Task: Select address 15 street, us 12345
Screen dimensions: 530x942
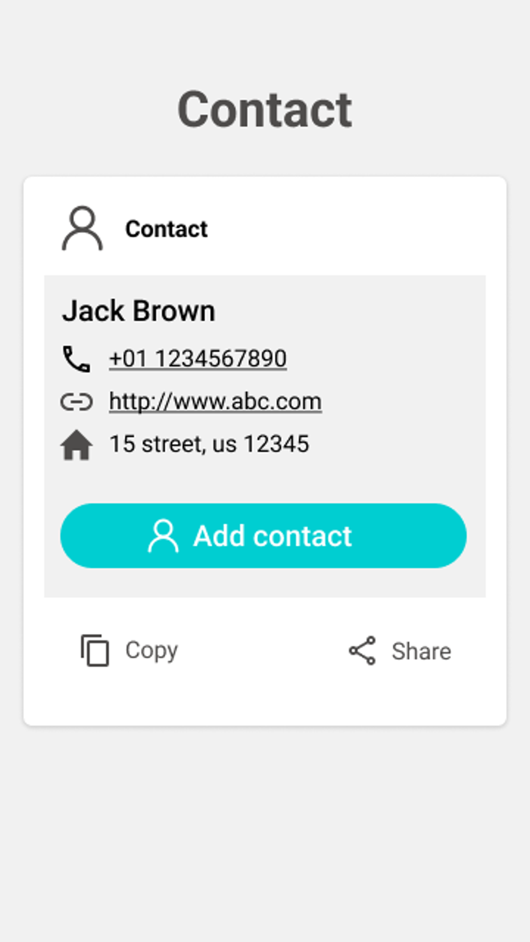Action: click(209, 444)
